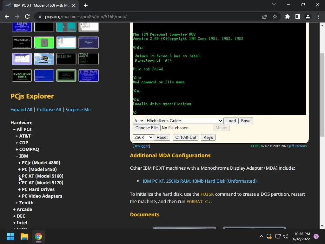This screenshot has height=244, width=325.
Task: Open the Hitchhiker's Guide diskette dropdown
Action: [x=184, y=121]
